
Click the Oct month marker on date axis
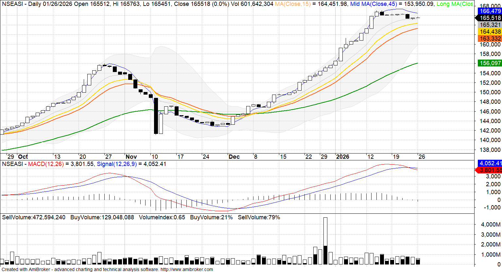click(23, 157)
